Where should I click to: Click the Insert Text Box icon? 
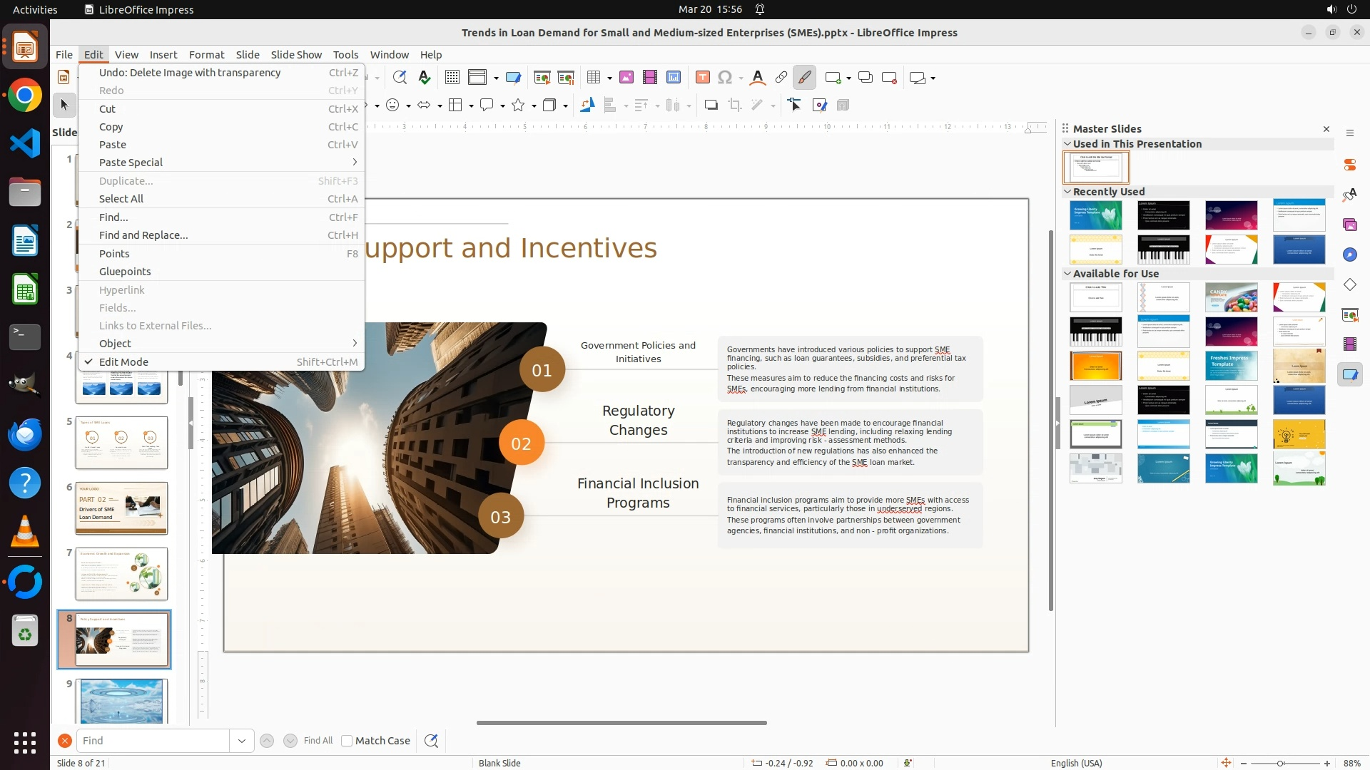(703, 78)
